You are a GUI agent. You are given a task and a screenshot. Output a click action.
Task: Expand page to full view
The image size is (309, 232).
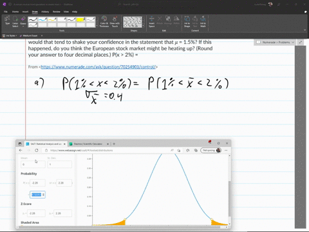(301, 43)
